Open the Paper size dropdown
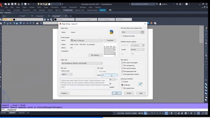This screenshot has height=118, width=210. coord(82,63)
